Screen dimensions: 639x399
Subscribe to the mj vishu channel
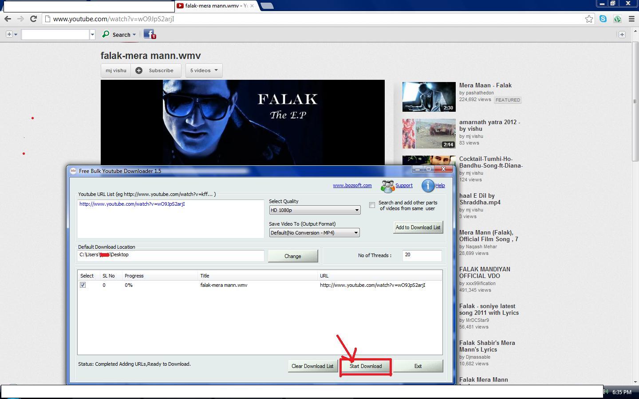156,70
